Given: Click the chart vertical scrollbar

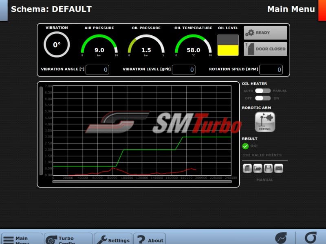Looking at the screenshot, I should pyautogui.click(x=41, y=131).
